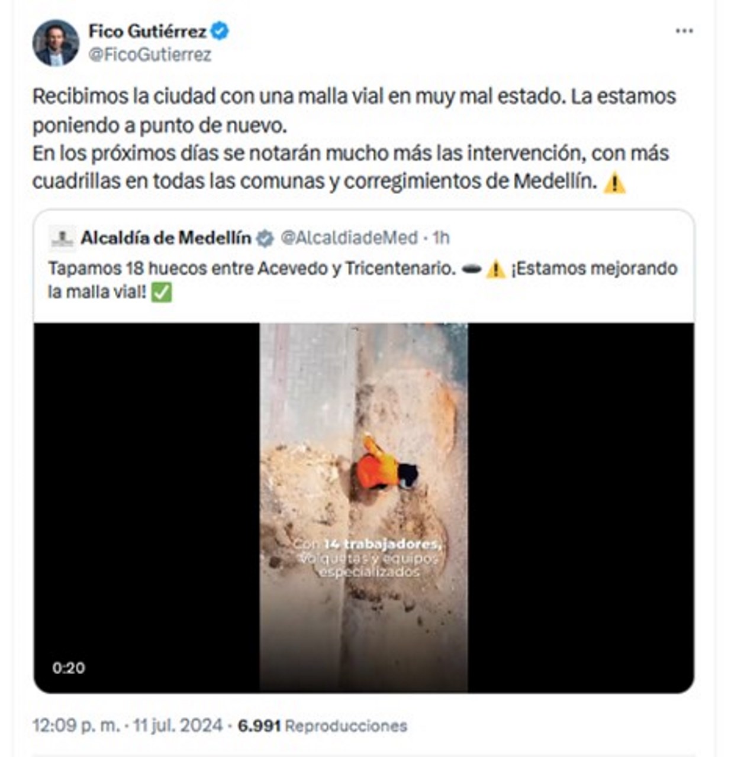Image resolution: width=731 pixels, height=757 pixels.
Task: Open the @FicoGutierrez handle link
Action: click(x=150, y=55)
